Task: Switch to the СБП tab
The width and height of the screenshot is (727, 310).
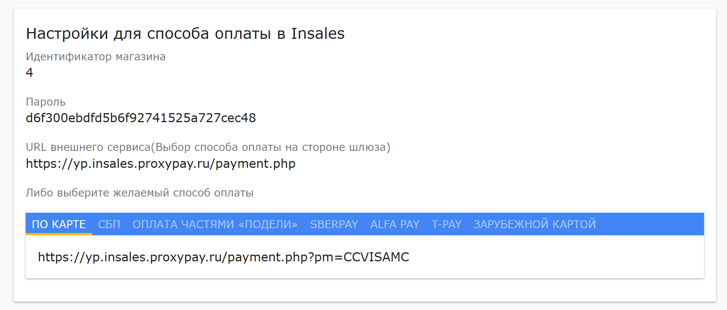Action: [x=109, y=224]
